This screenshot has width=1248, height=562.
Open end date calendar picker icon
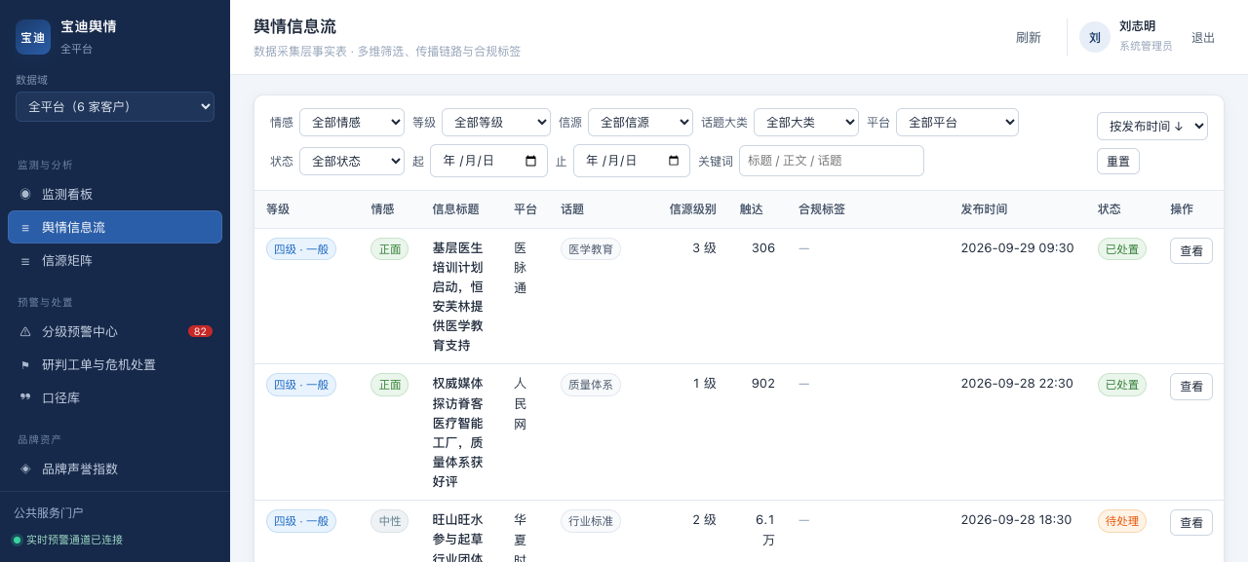click(x=673, y=161)
